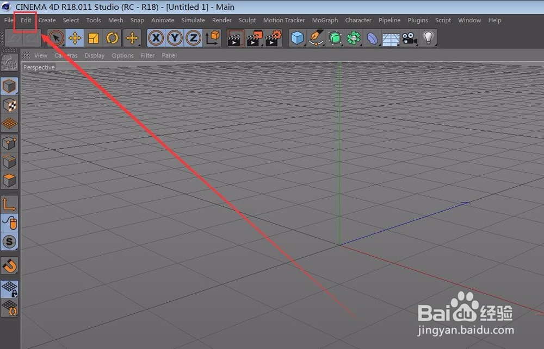Toggle the Tweak mode mouse icon
The height and width of the screenshot is (349, 544).
click(9, 223)
